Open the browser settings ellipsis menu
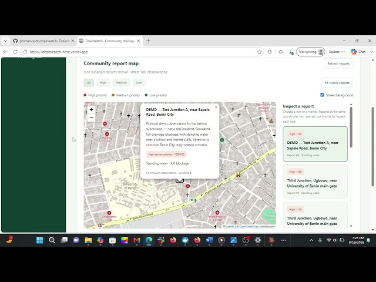 coord(343,52)
